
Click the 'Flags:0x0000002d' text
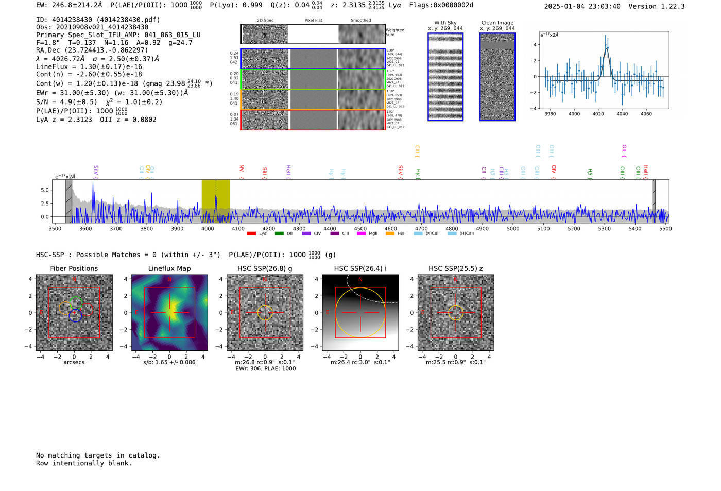coord(441,5)
